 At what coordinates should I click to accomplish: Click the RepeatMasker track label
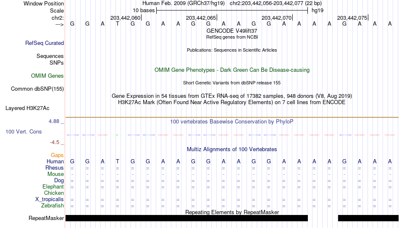tap(46, 218)
